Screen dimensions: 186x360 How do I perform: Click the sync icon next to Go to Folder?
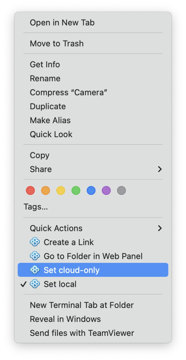coord(35,256)
